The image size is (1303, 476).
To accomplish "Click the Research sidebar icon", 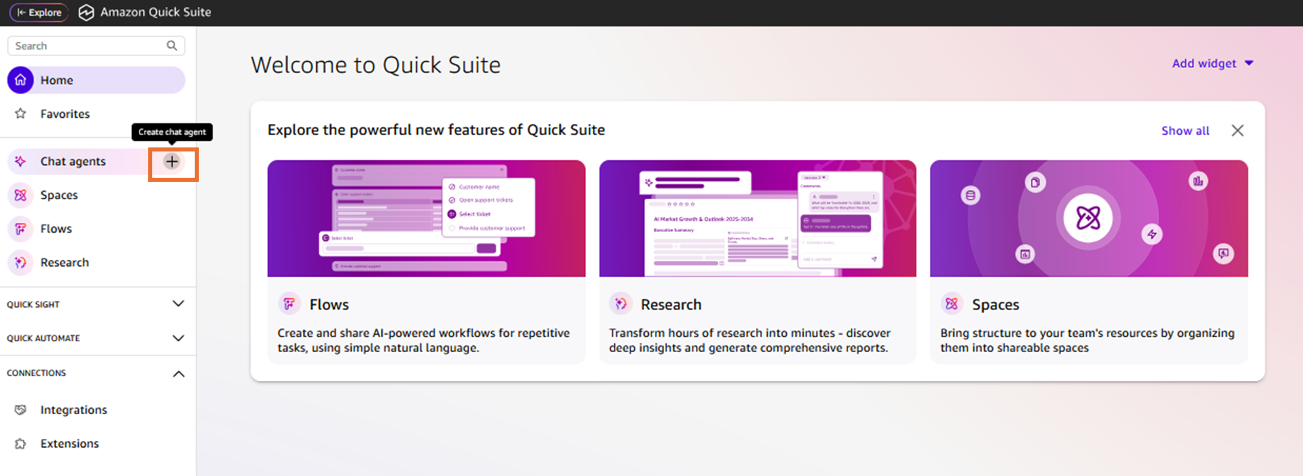I will [21, 262].
